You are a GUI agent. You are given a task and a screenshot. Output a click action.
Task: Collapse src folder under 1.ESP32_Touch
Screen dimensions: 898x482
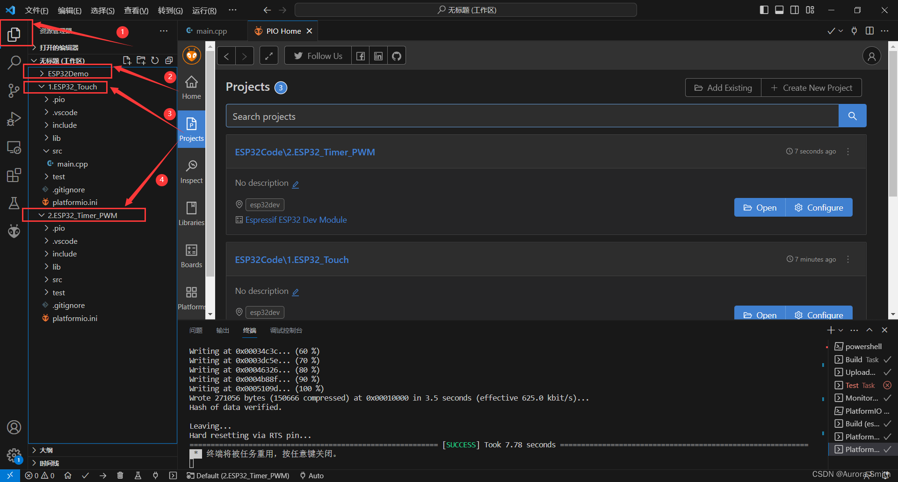coord(57,151)
